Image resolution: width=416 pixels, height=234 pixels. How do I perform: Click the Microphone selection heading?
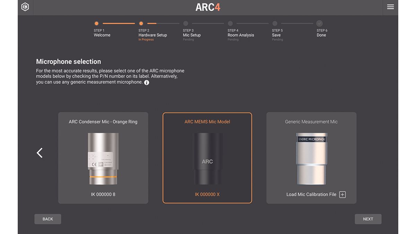point(69,62)
